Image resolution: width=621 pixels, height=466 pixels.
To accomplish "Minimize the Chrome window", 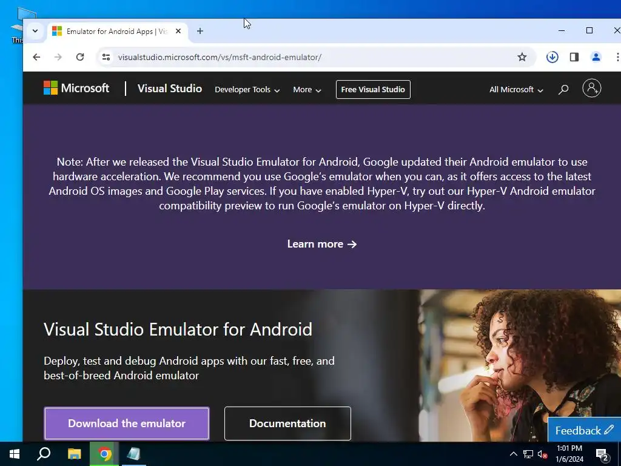I will (x=562, y=30).
